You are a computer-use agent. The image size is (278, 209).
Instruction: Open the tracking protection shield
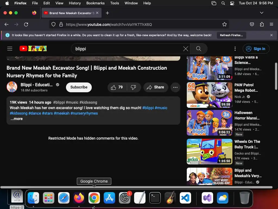click(53, 24)
